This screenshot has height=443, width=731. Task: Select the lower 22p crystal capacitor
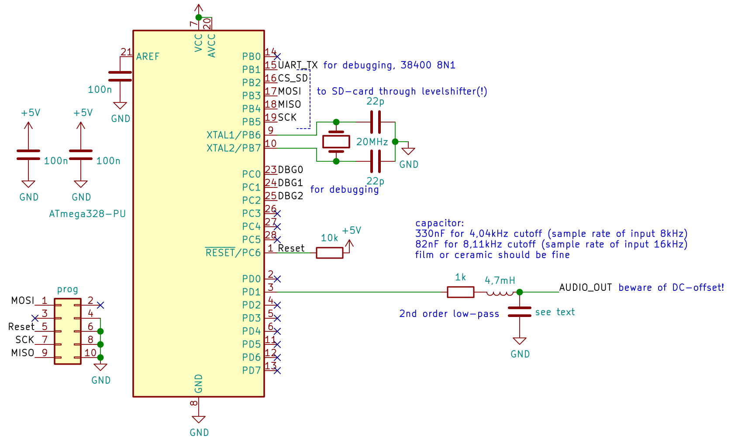(375, 161)
